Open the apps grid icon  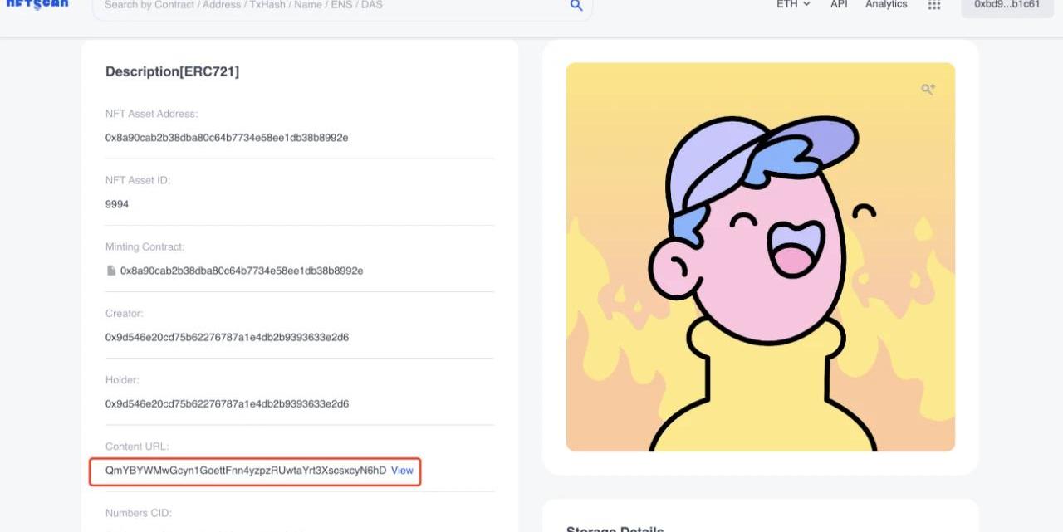934,5
